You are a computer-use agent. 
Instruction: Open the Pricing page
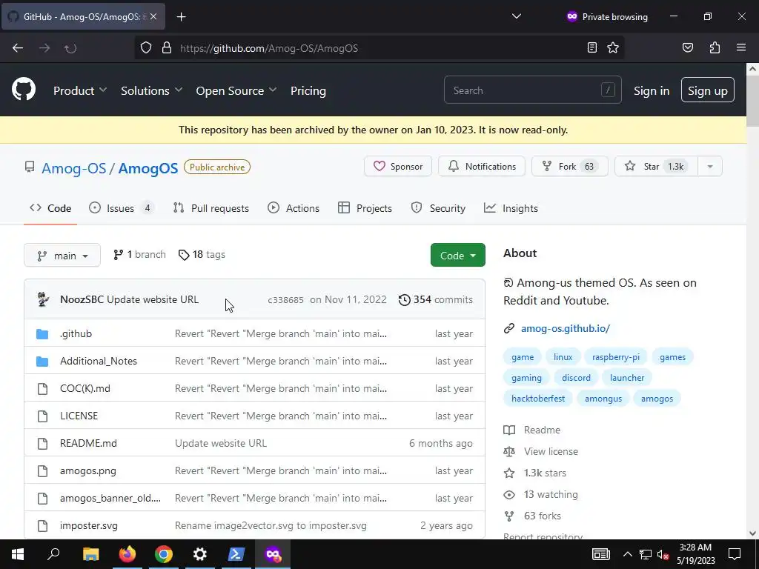pyautogui.click(x=308, y=90)
